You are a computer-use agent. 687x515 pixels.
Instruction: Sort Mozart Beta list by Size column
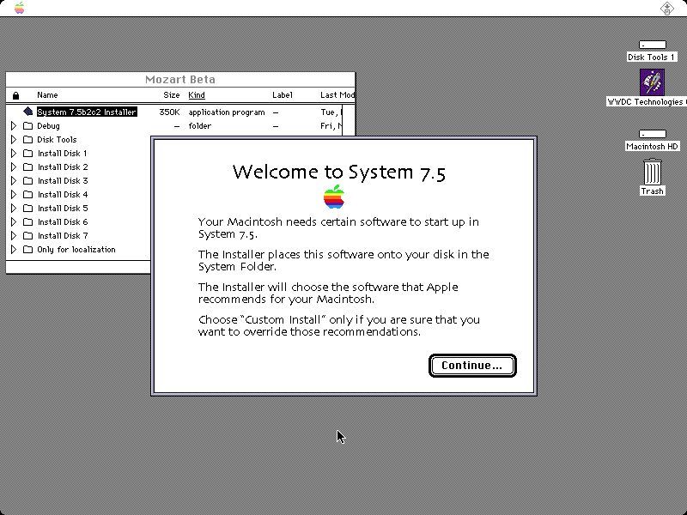tap(171, 95)
